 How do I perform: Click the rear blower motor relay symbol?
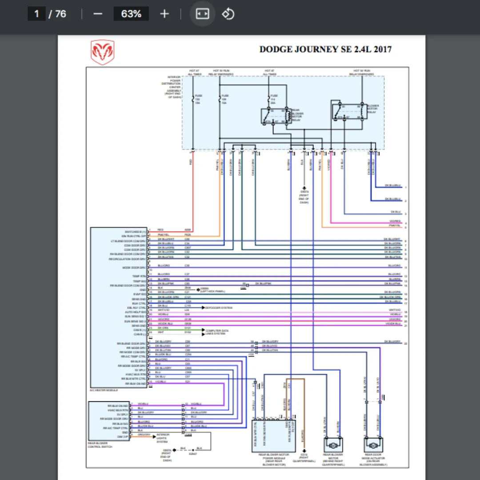click(x=276, y=116)
